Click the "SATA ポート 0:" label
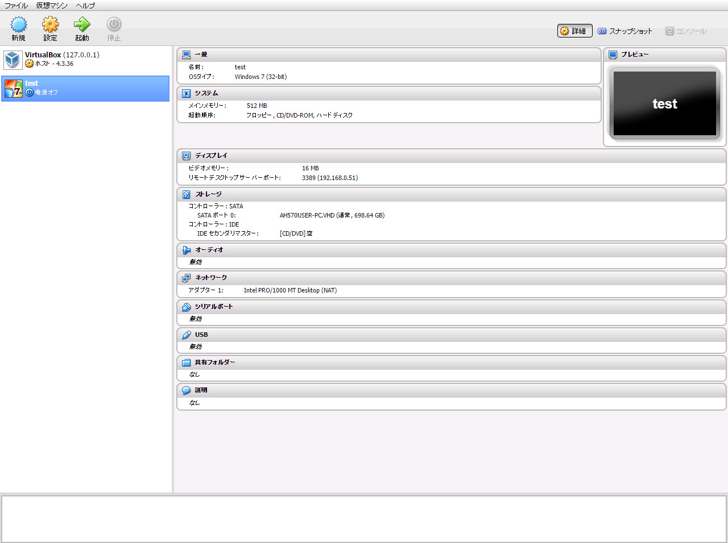The height and width of the screenshot is (543, 728). point(217,215)
